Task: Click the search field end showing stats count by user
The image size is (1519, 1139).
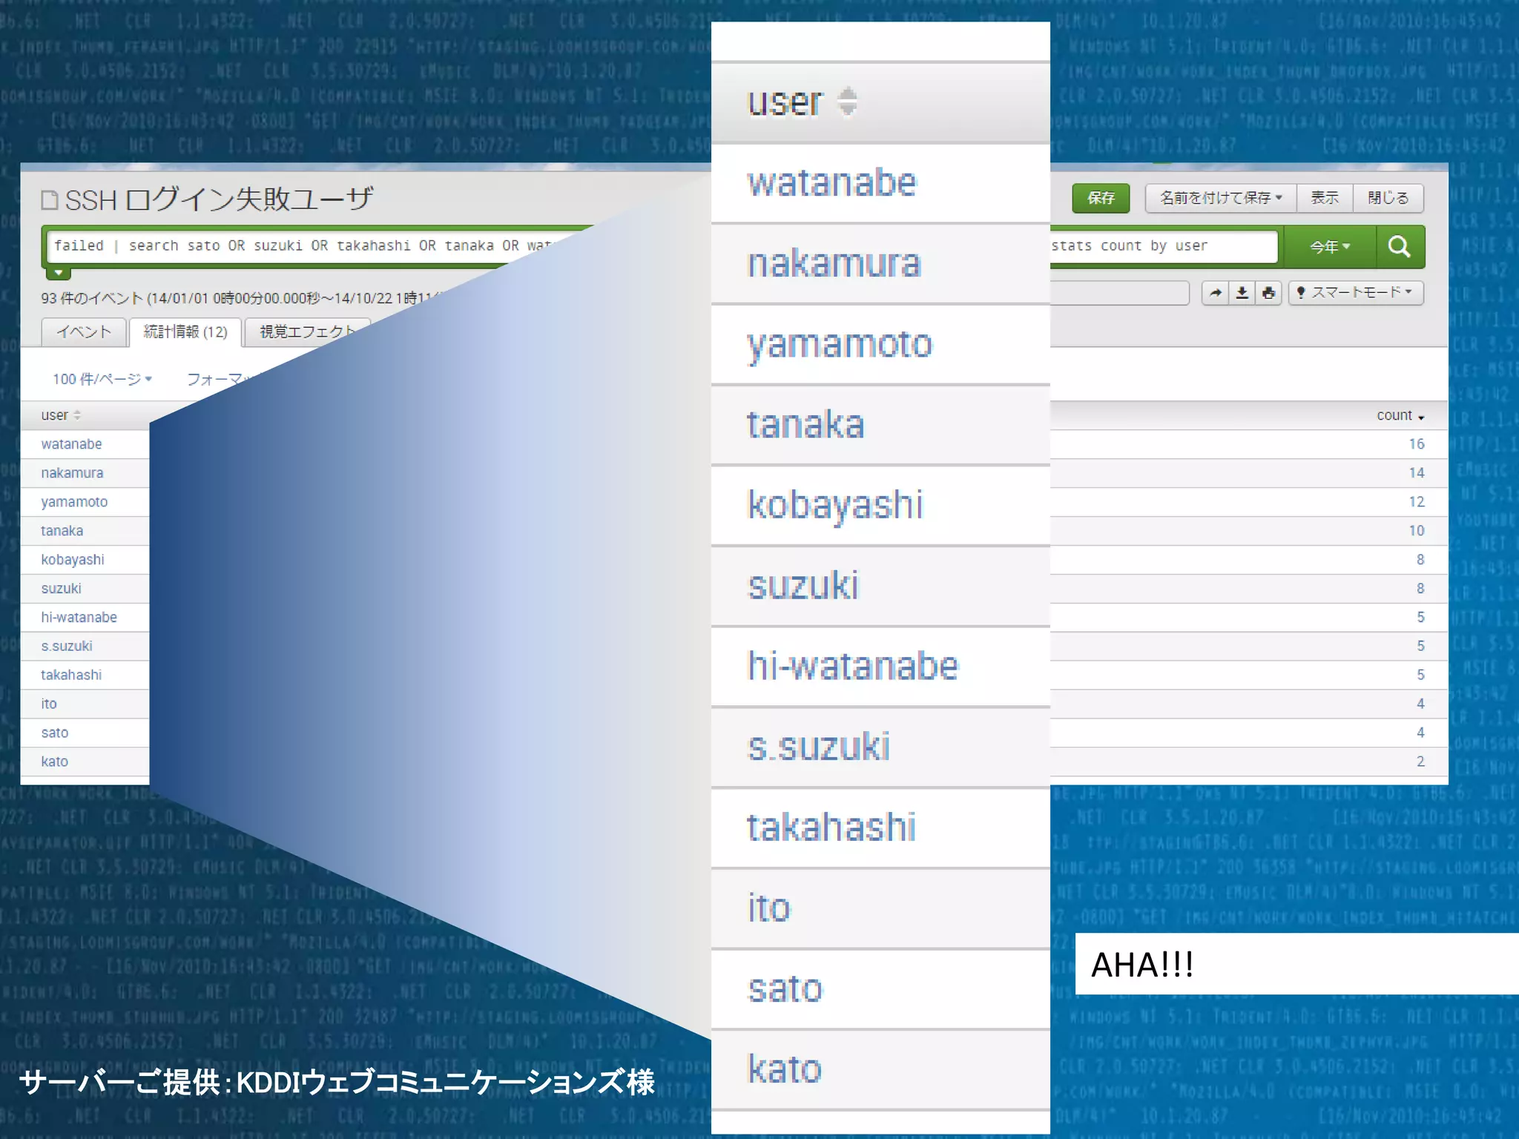Action: (x=1163, y=246)
